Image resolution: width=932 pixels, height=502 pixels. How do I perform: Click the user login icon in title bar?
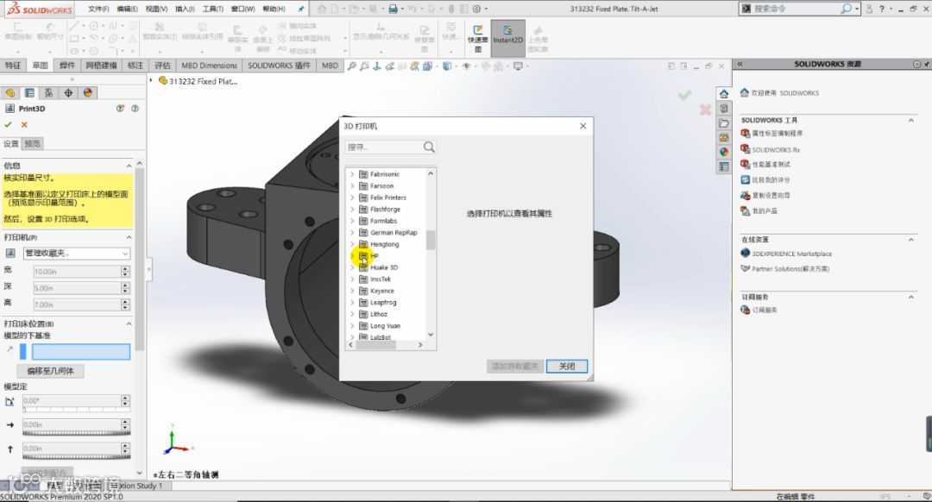pyautogui.click(x=869, y=9)
